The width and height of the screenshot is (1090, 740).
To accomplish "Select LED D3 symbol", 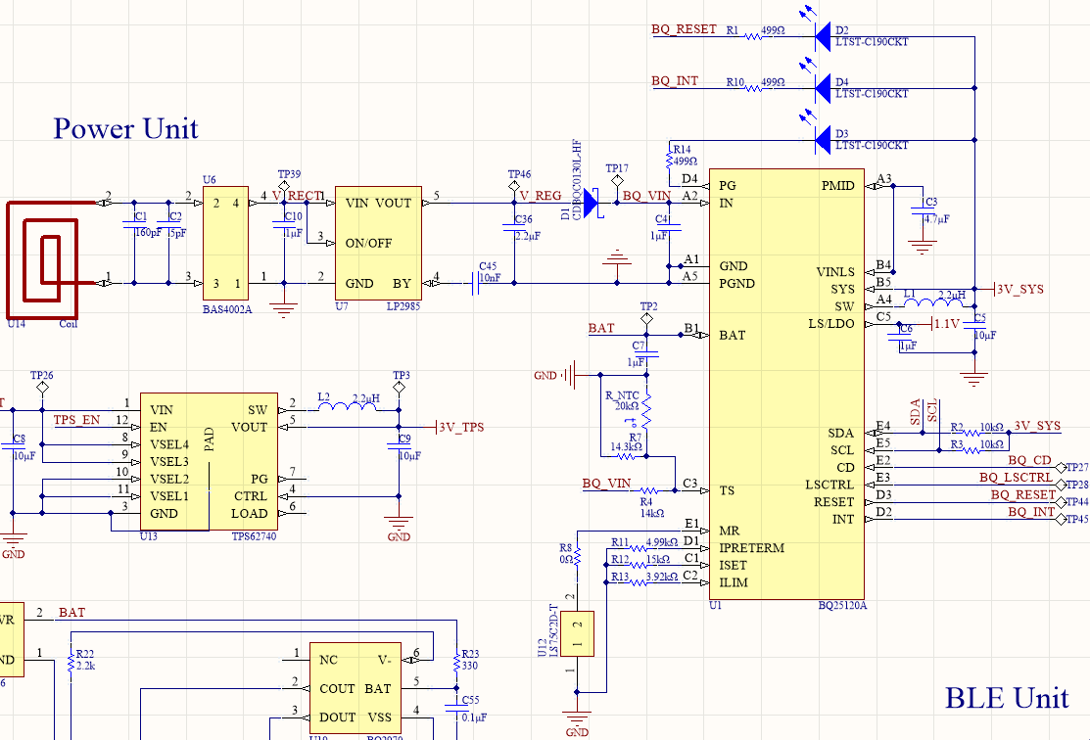I will 823,140.
